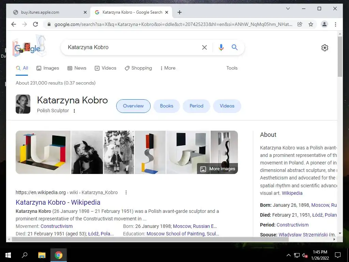Click the browser forward arrow
This screenshot has height=262, width=349.
[25, 24]
